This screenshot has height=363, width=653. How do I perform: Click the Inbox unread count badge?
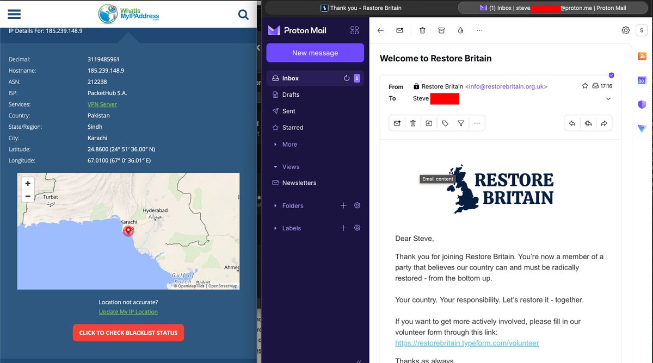pos(357,78)
